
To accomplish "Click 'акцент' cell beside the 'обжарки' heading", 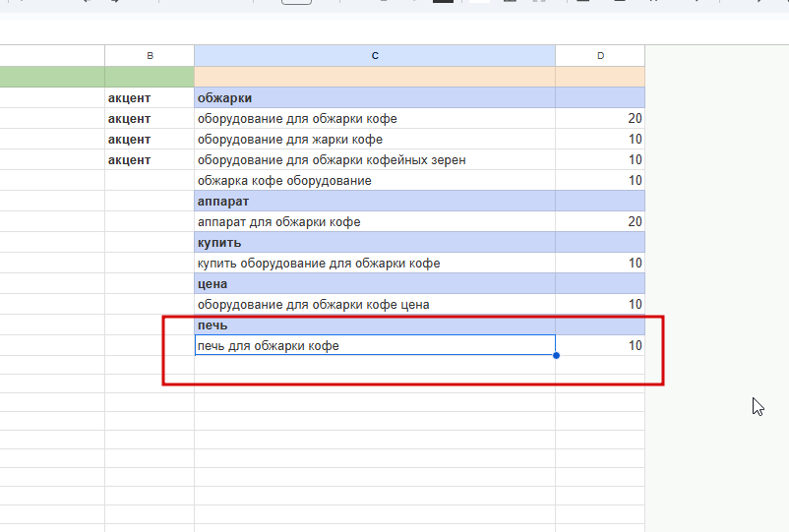I will (150, 97).
